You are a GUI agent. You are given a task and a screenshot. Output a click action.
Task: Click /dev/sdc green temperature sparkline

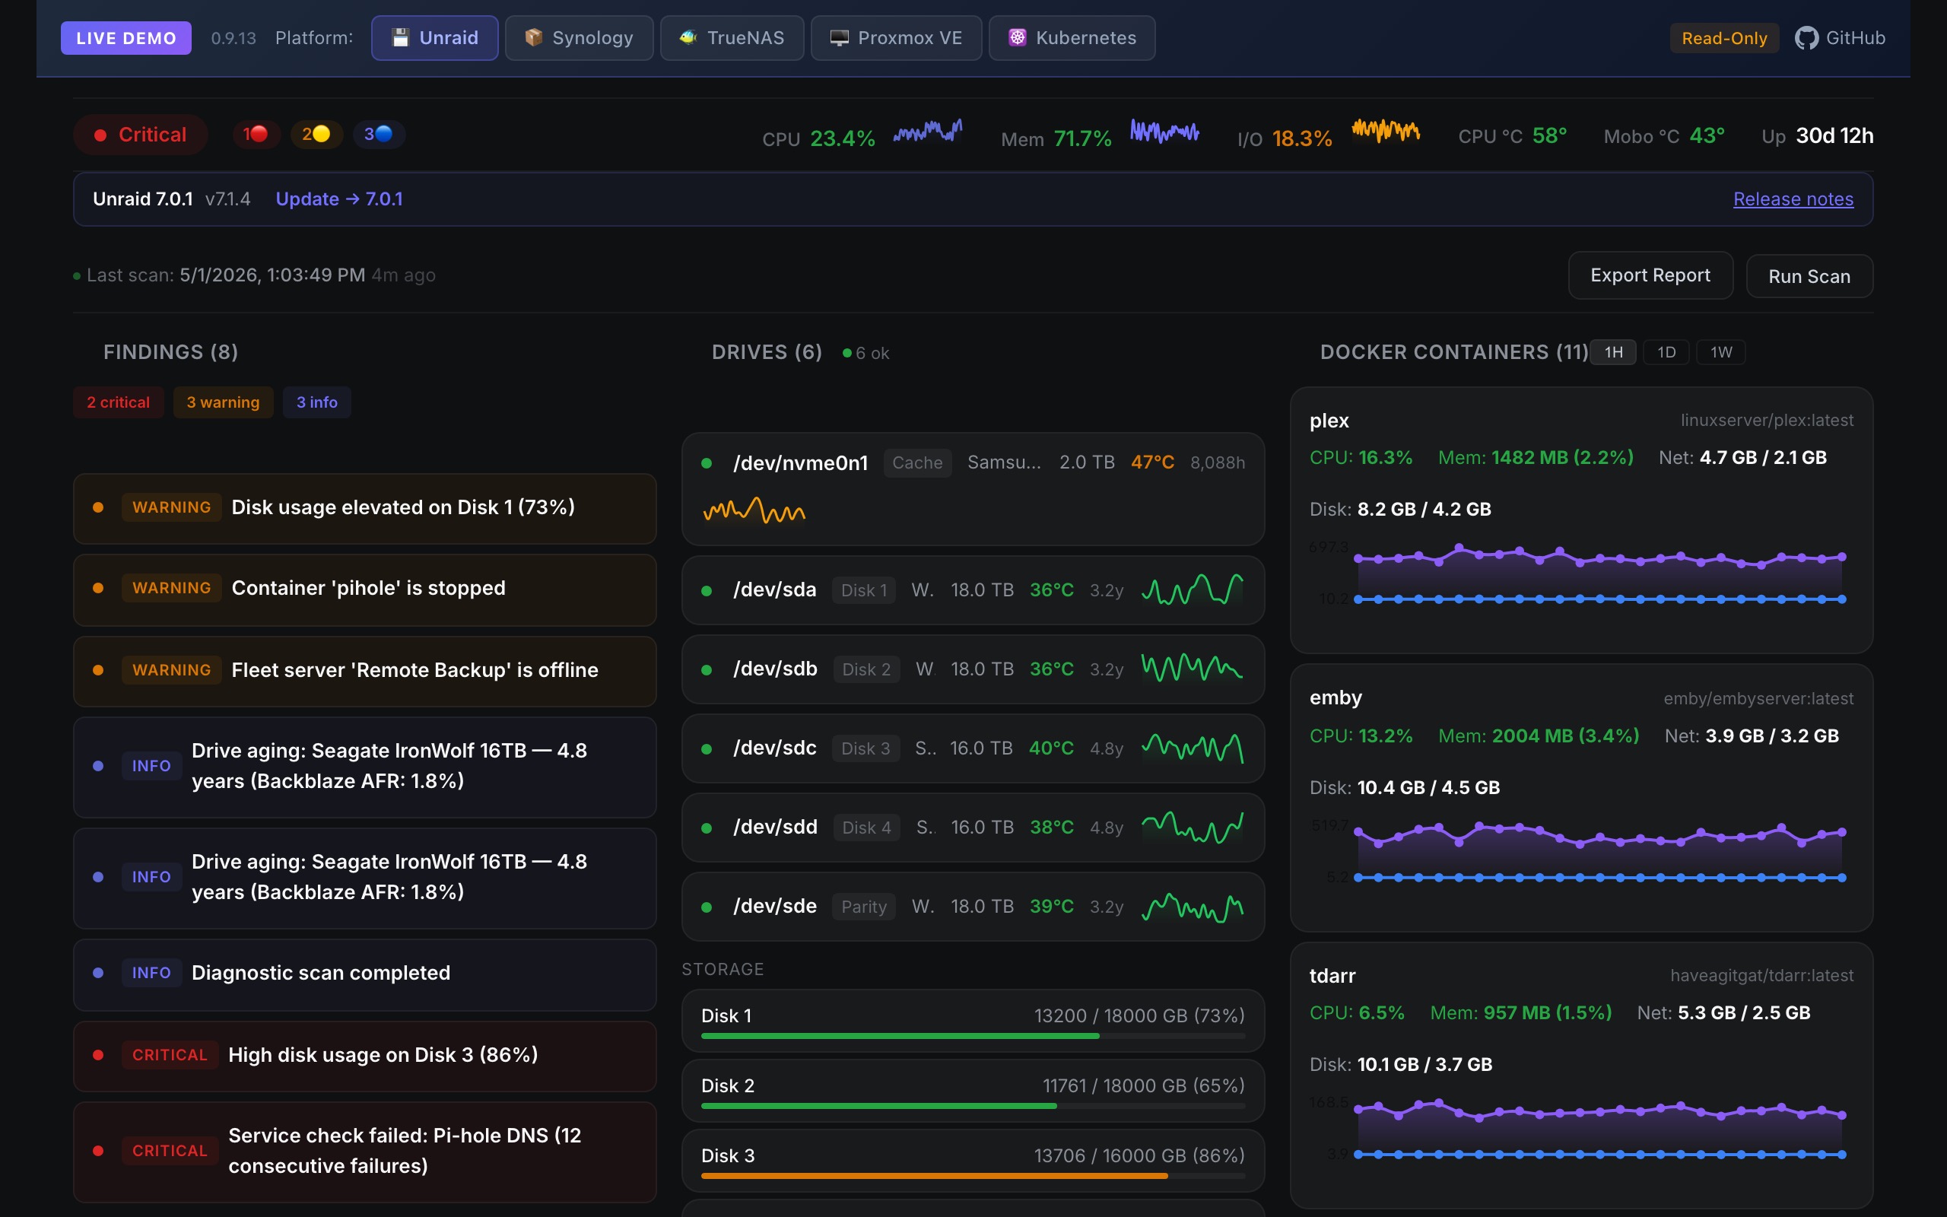pyautogui.click(x=1193, y=748)
